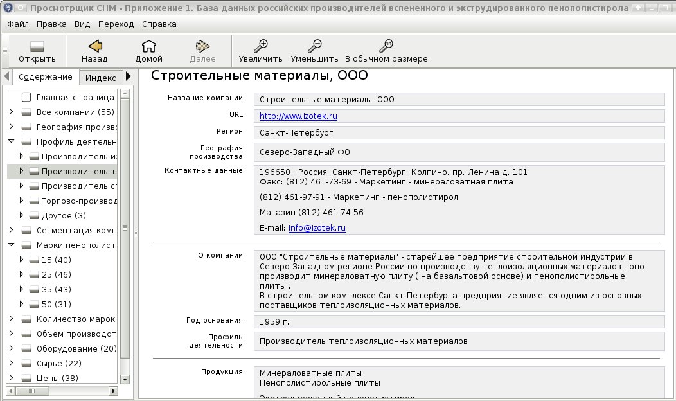
Task: Open the http://www.izotek.ru link
Action: [298, 116]
